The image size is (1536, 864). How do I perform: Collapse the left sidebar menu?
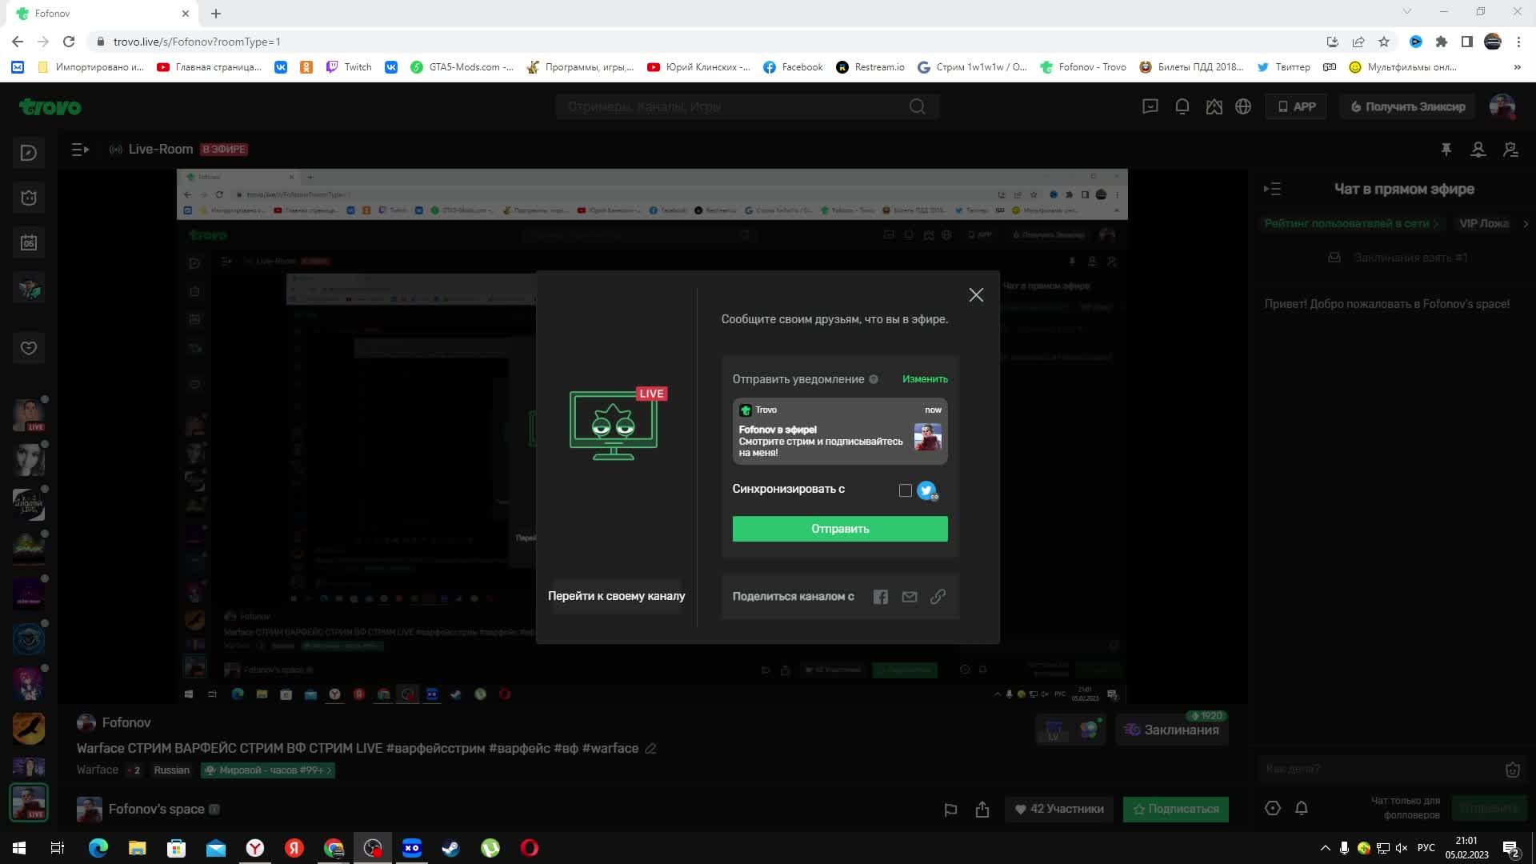[x=80, y=150]
